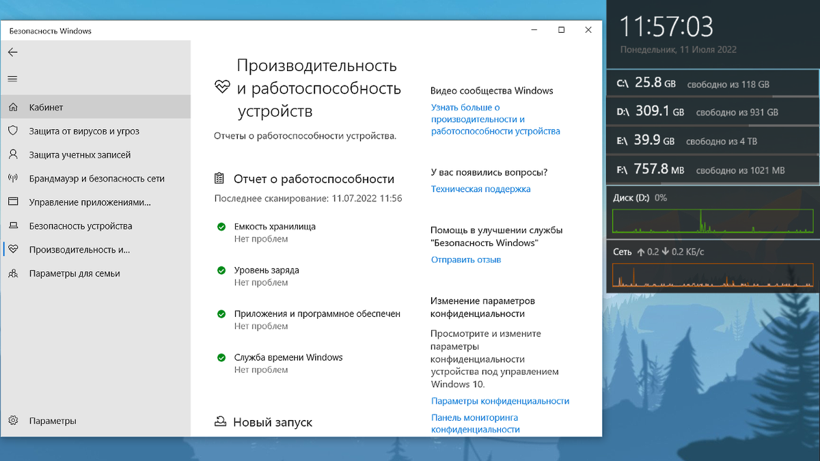Close the Безопасность Windows window
820x461 pixels.
588,30
